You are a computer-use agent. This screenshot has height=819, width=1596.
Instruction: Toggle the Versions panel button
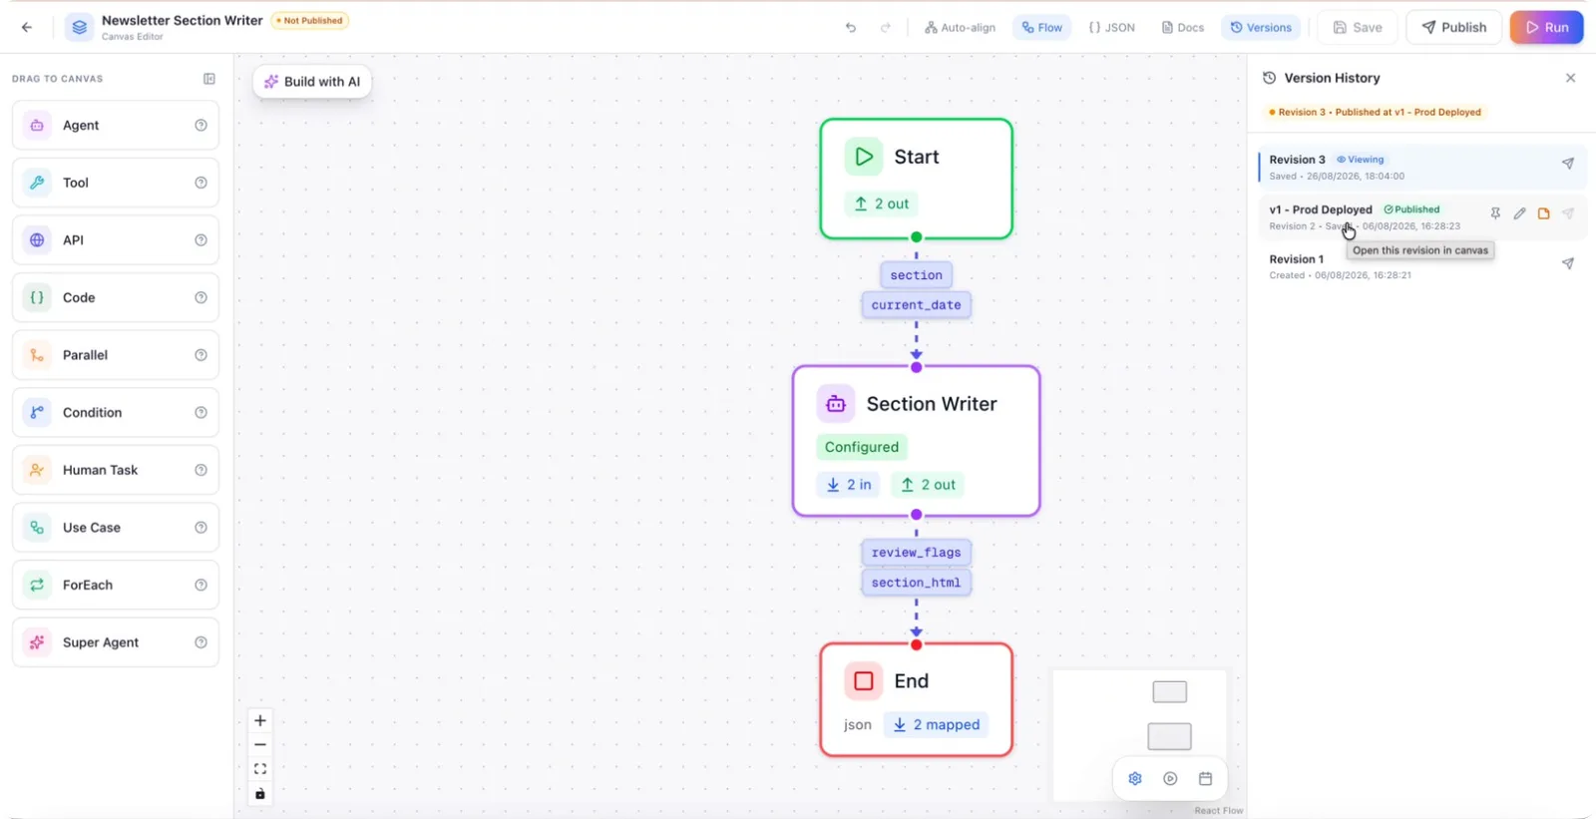[1261, 27]
